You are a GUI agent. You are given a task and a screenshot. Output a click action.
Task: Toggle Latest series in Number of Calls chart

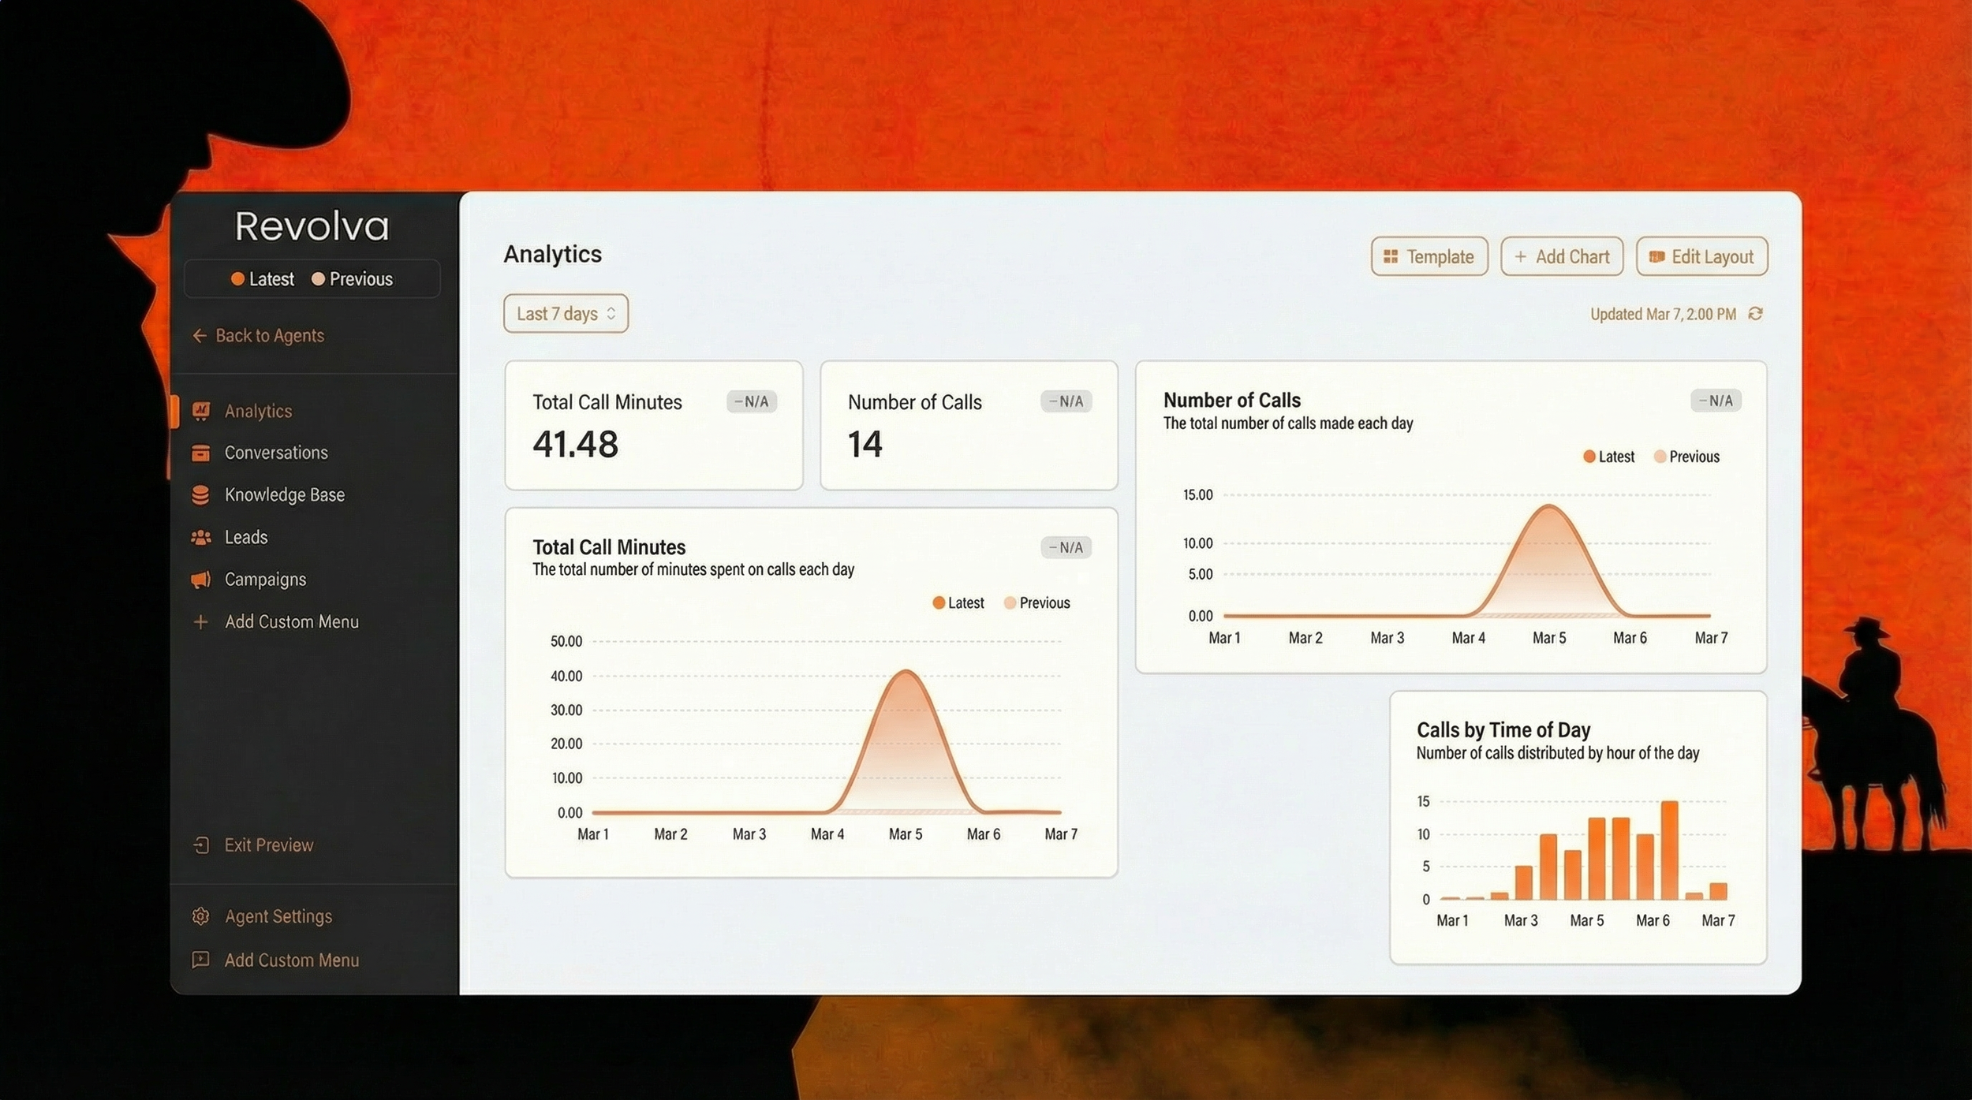[1608, 457]
